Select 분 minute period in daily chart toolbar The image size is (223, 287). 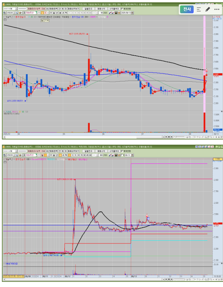click(x=60, y=13)
